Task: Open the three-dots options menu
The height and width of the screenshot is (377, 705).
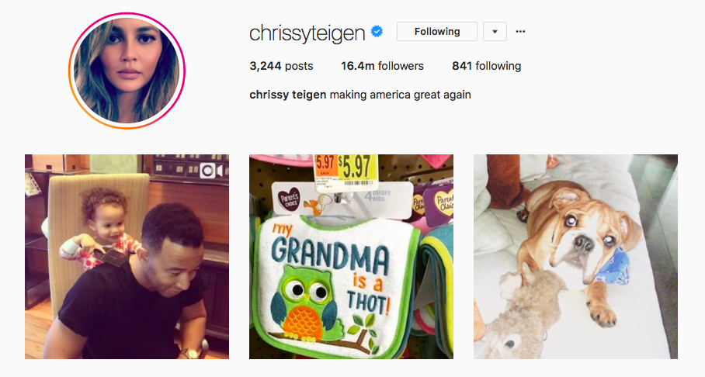Action: (x=520, y=32)
